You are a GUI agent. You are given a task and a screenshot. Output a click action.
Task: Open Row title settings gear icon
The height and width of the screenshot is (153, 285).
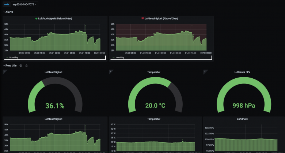point(21,66)
